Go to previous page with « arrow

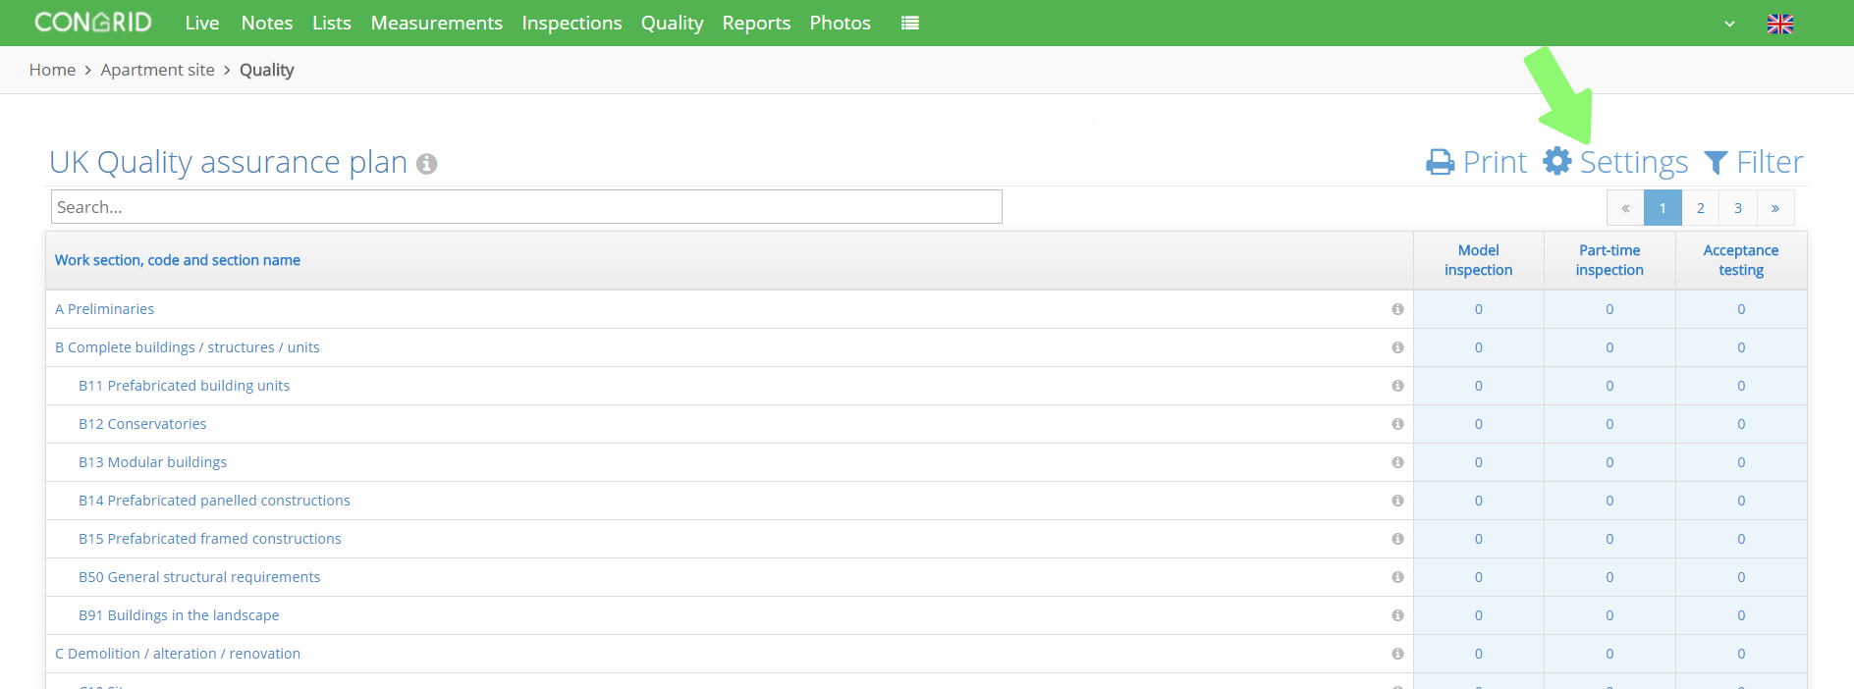[x=1625, y=208]
